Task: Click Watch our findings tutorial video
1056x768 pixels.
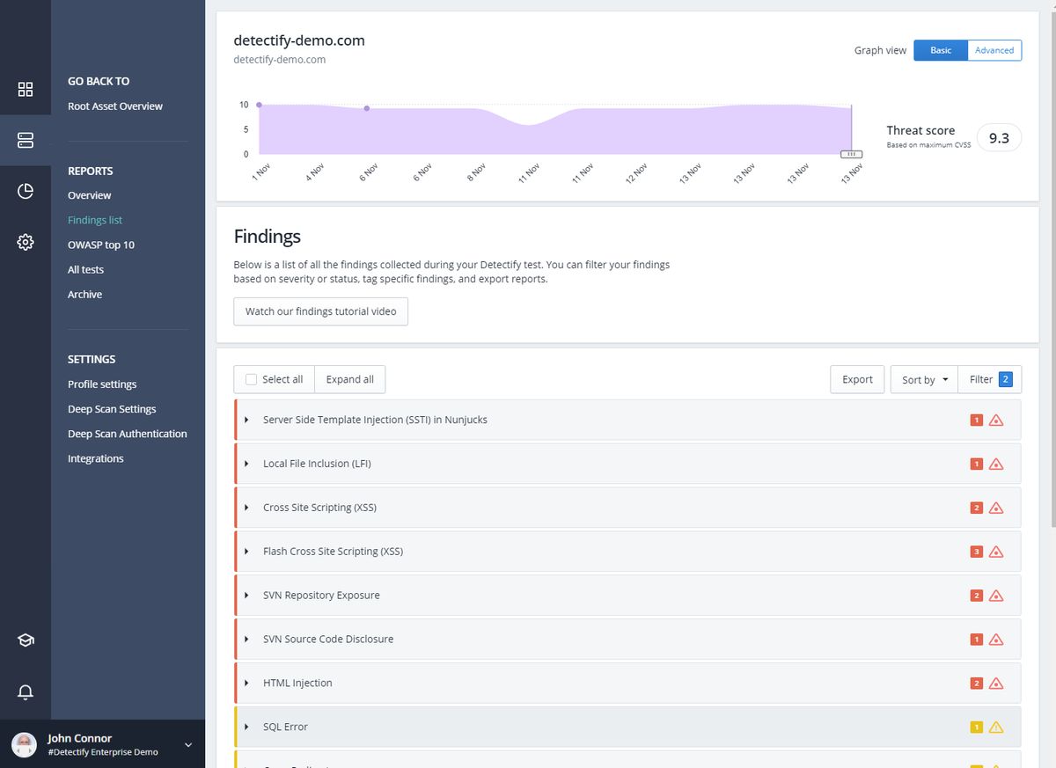Action: tap(320, 311)
